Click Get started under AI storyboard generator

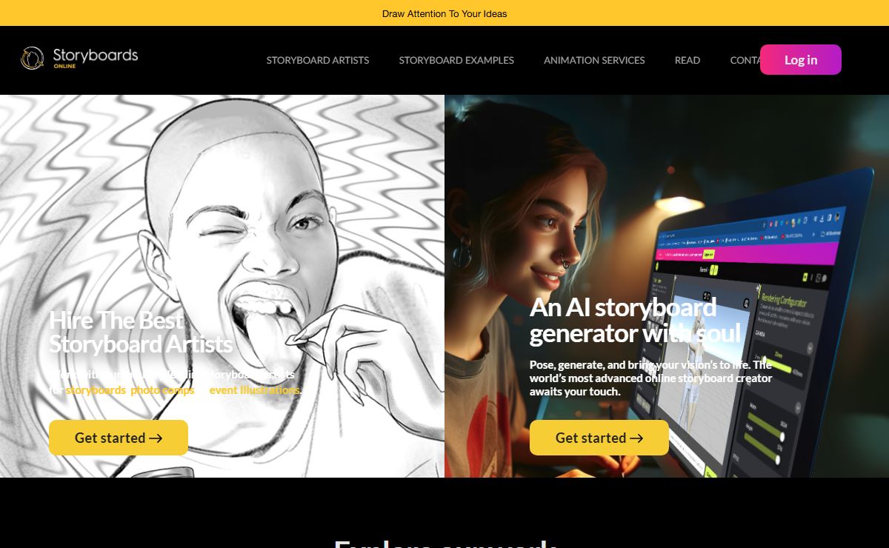pos(599,438)
